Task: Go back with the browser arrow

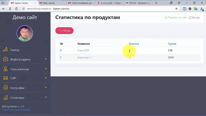Action: click(x=4, y=9)
